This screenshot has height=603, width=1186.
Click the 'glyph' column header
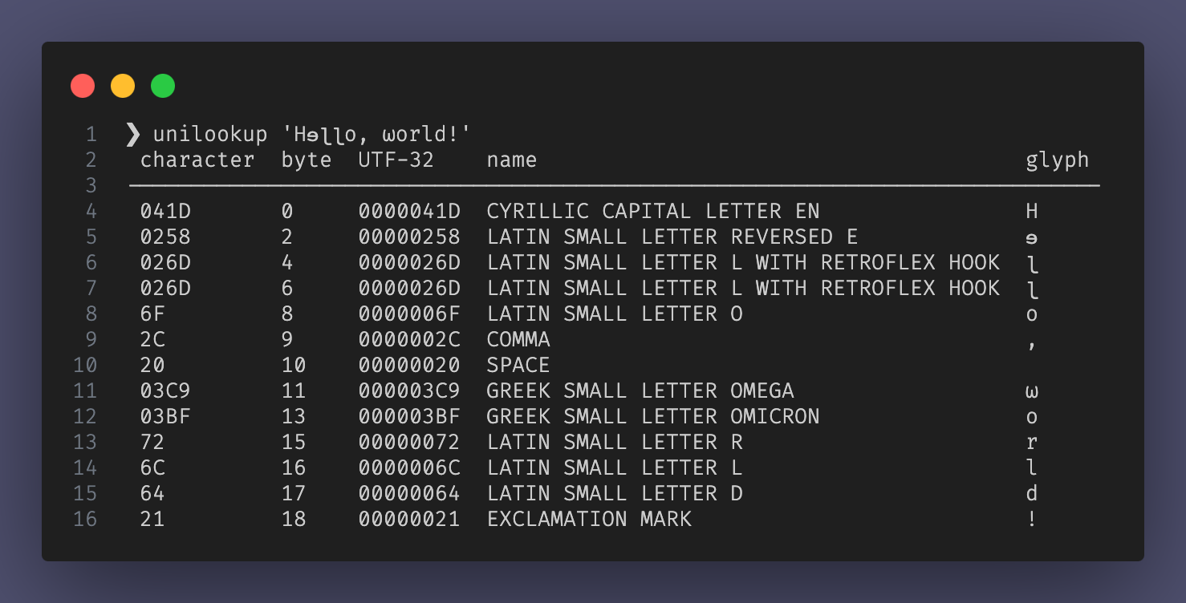click(x=1058, y=160)
